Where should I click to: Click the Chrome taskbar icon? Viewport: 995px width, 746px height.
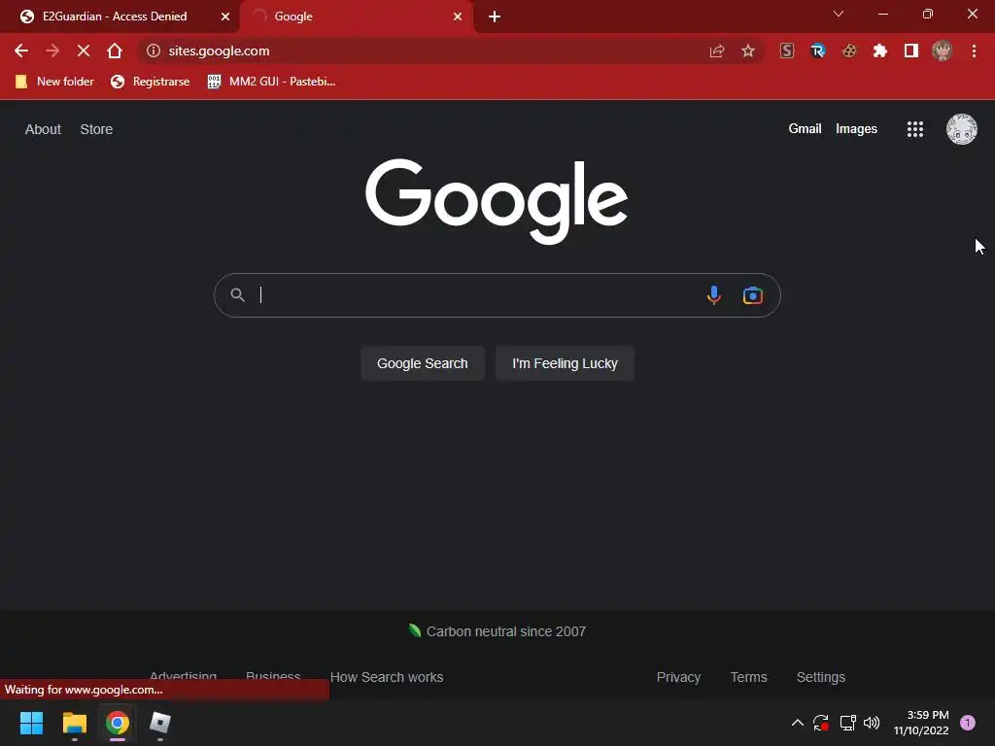118,723
